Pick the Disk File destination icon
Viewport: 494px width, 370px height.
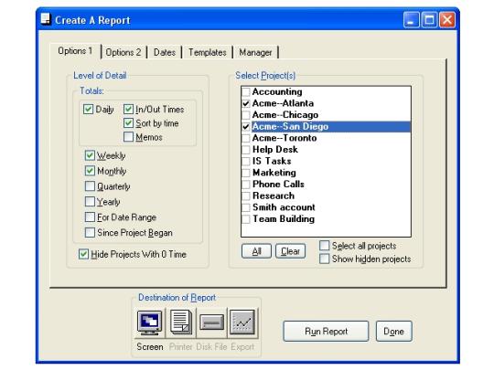(x=211, y=322)
